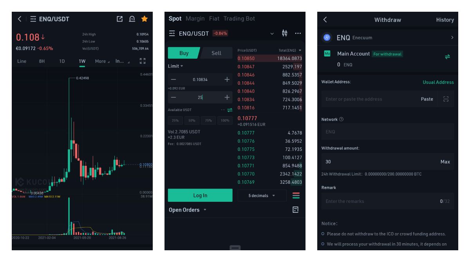Open the ENQ Enecuum coin selector

click(x=388, y=38)
